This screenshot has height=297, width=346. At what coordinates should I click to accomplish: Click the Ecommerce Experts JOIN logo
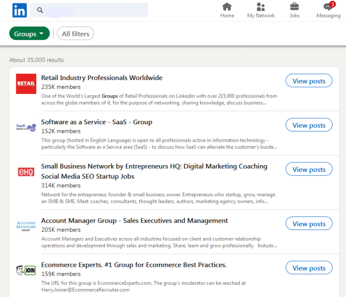pos(26,270)
